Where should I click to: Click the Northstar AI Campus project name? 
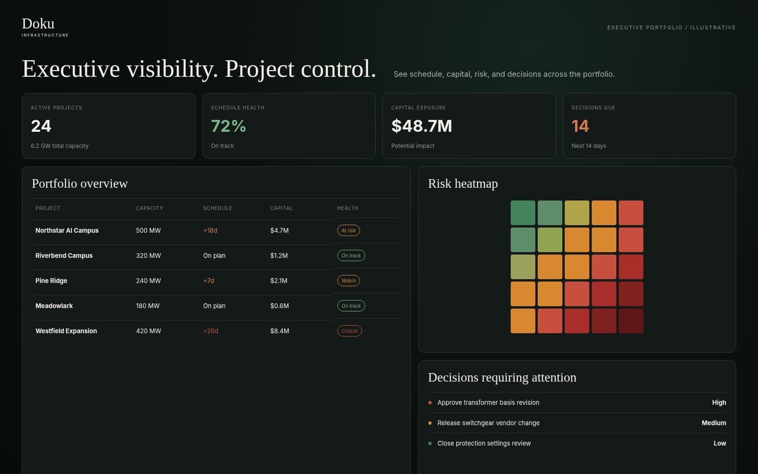pyautogui.click(x=67, y=230)
